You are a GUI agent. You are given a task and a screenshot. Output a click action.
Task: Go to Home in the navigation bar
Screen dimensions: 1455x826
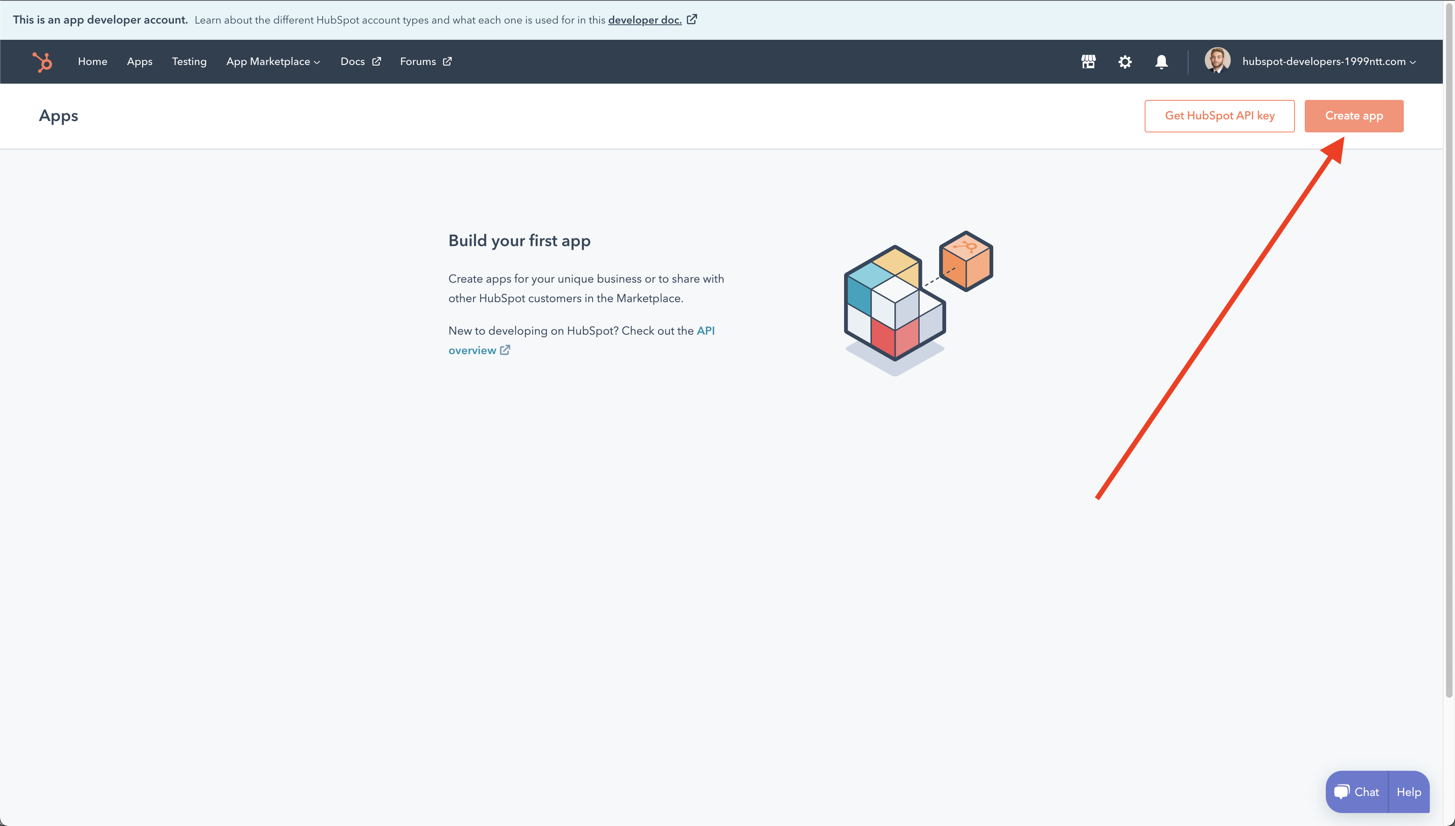point(93,61)
